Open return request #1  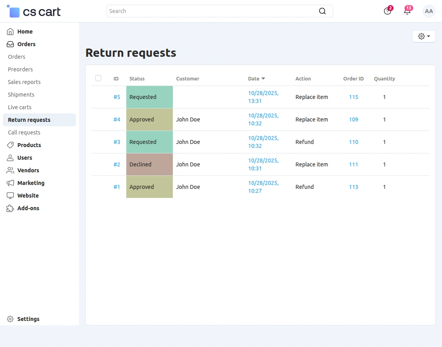pyautogui.click(x=117, y=187)
